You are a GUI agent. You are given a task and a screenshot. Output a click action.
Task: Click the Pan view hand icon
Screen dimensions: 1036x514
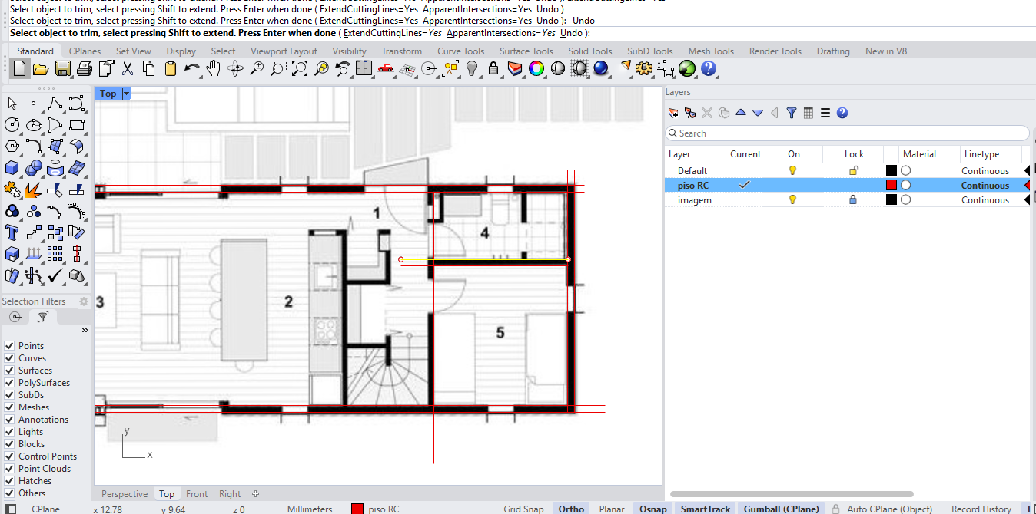point(214,69)
